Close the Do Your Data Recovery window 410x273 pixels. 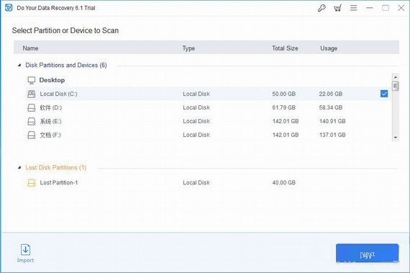coord(401,8)
